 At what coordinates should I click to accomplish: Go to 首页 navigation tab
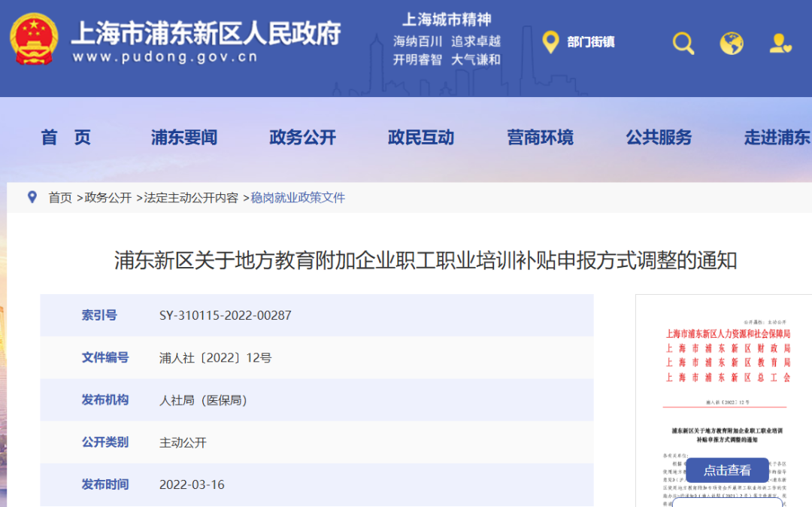click(x=66, y=137)
